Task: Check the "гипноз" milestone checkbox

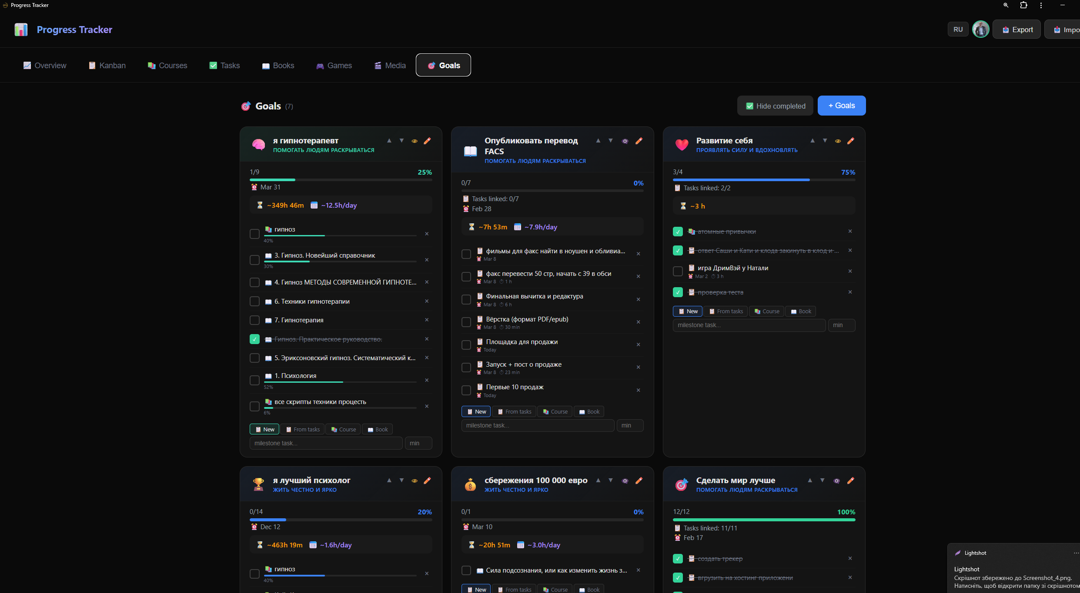Action: pos(254,234)
